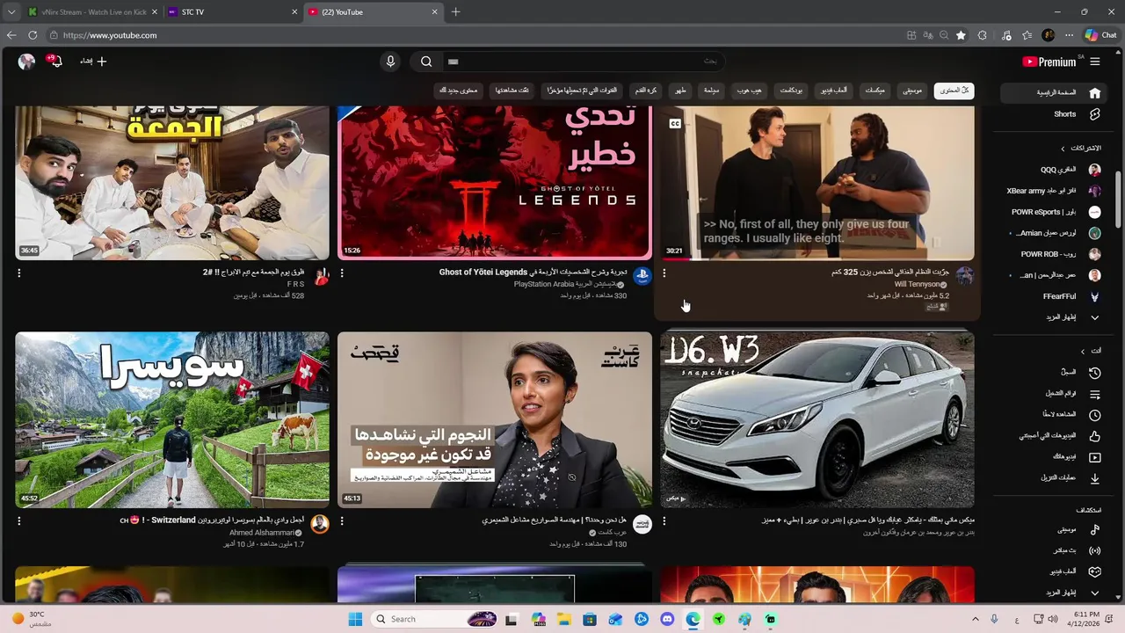Screen dimensions: 1125x633
Task: Click the browser address bar URL
Action: tap(110, 35)
